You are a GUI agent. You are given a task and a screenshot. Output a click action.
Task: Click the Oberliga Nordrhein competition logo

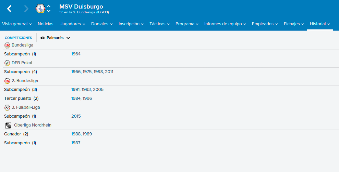coord(8,125)
